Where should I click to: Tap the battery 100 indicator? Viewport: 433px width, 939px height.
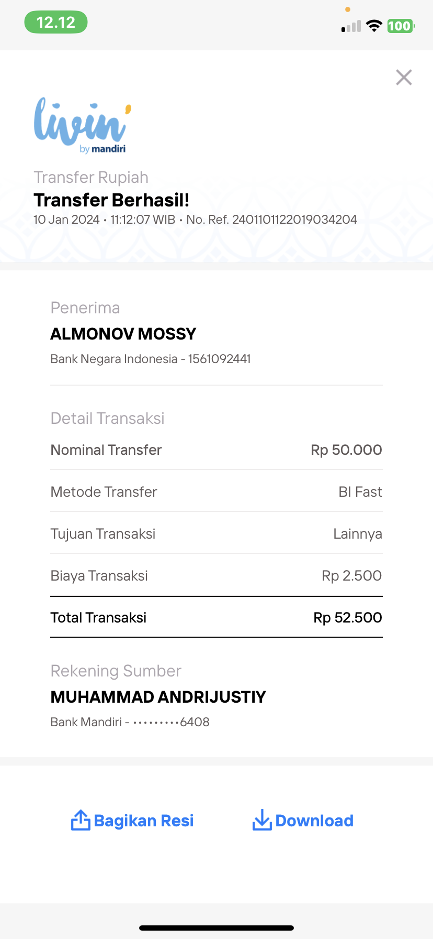[x=401, y=26]
